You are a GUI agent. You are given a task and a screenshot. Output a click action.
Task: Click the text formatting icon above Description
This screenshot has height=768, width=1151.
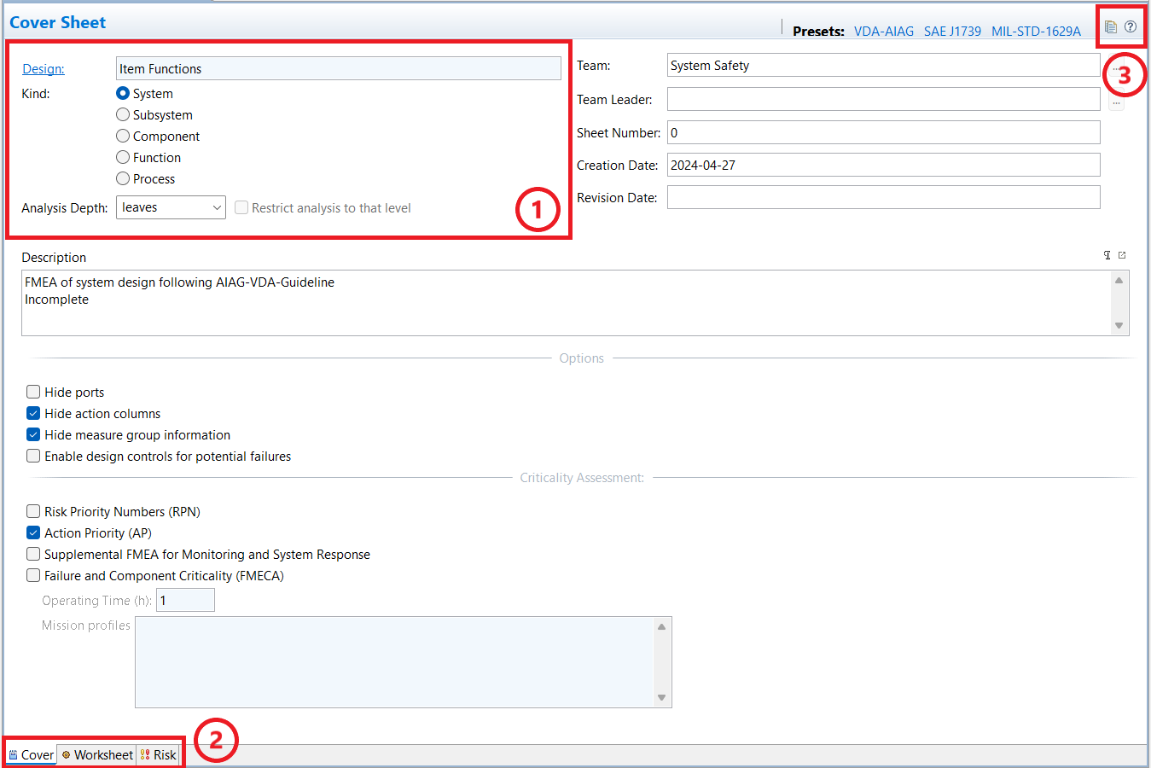pos(1107,255)
